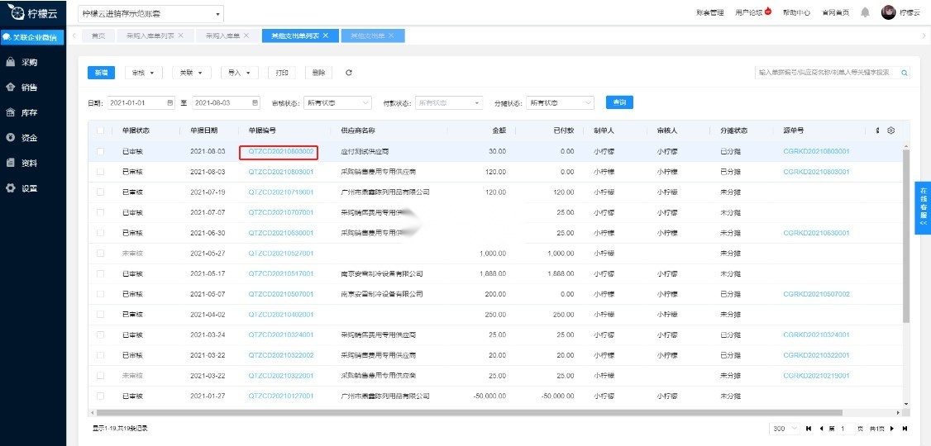Expand the 审核状态 filter dropdown
931x446 pixels.
coord(338,103)
